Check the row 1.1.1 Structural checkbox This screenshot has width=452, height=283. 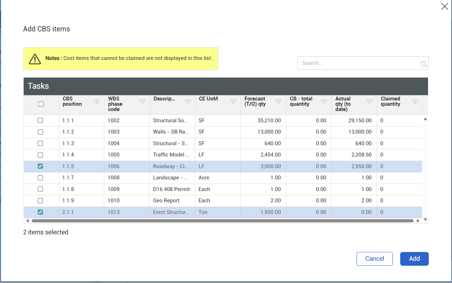[x=41, y=121]
